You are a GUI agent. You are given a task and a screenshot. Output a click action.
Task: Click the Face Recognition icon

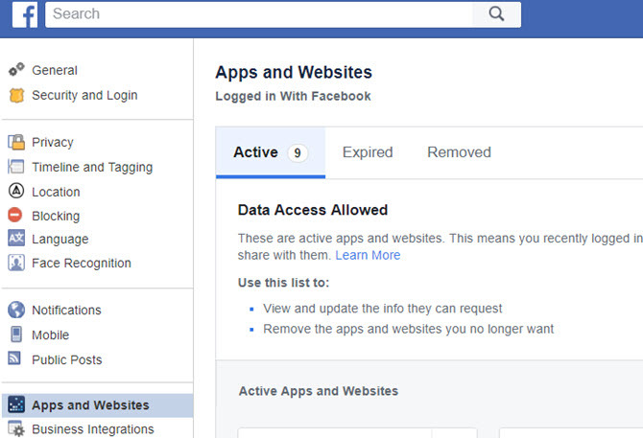point(16,263)
